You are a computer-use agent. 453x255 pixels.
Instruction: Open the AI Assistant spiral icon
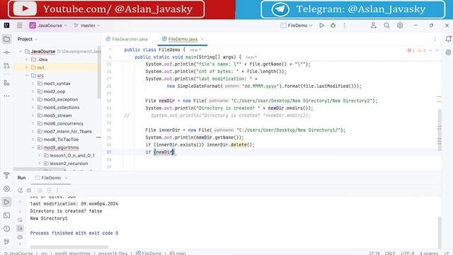[448, 52]
